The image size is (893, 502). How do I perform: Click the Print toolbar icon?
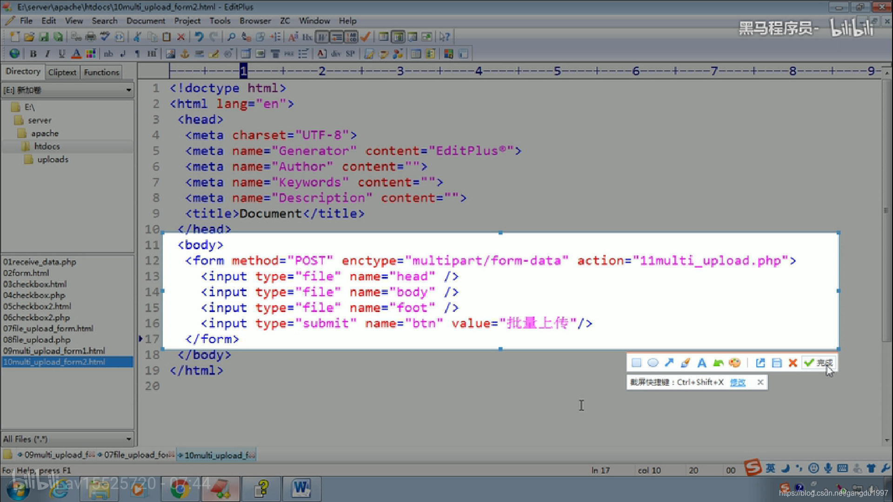(91, 37)
